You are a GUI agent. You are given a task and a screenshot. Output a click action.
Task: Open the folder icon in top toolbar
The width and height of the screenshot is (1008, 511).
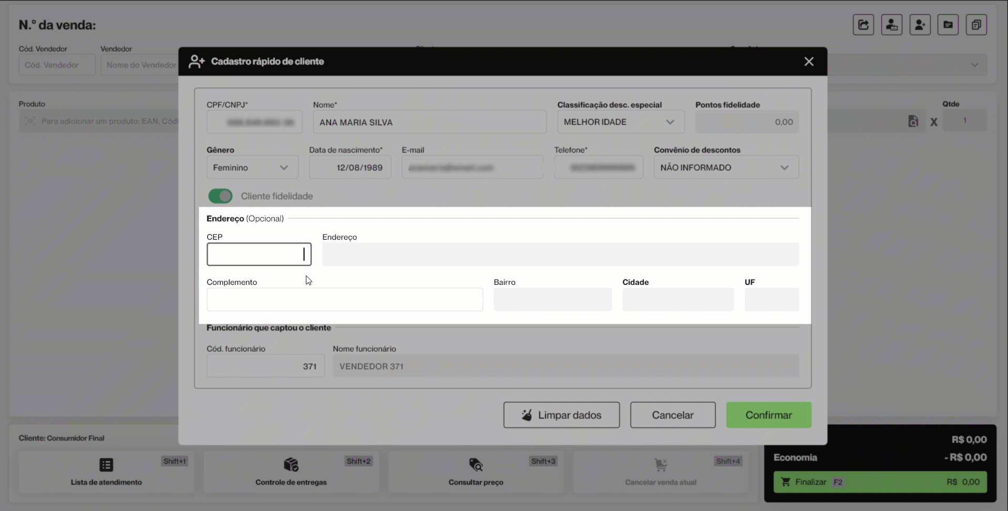point(948,25)
